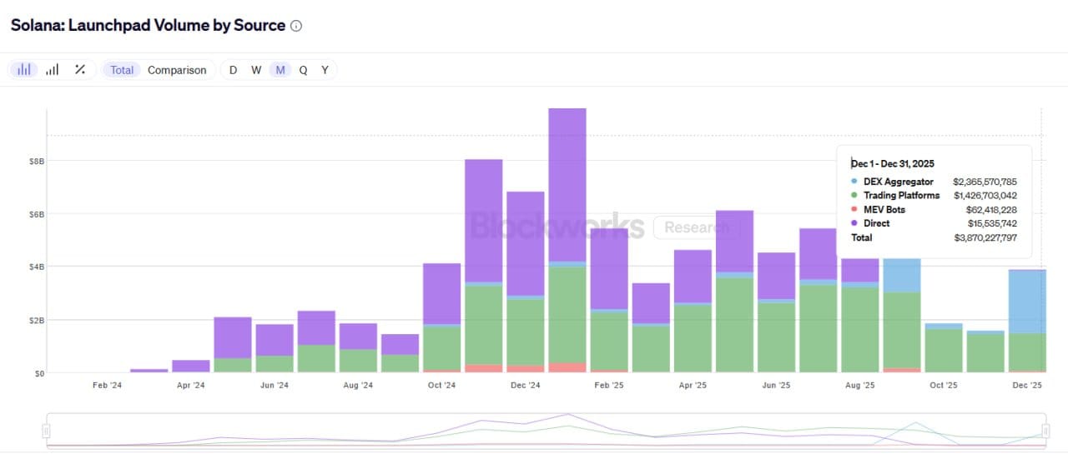The height and width of the screenshot is (474, 1068).
Task: Click the Aug '24 x-axis label
Action: (358, 386)
